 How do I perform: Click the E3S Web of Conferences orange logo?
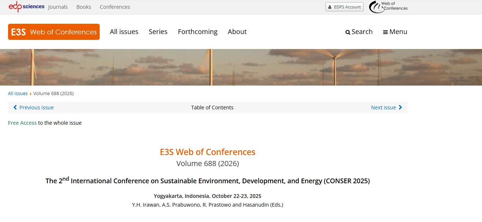[x=54, y=32]
